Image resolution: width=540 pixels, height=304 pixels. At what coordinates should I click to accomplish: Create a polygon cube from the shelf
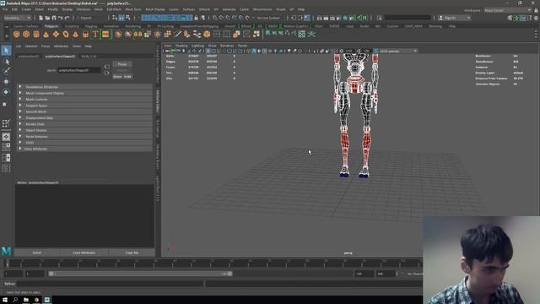pyautogui.click(x=26, y=34)
